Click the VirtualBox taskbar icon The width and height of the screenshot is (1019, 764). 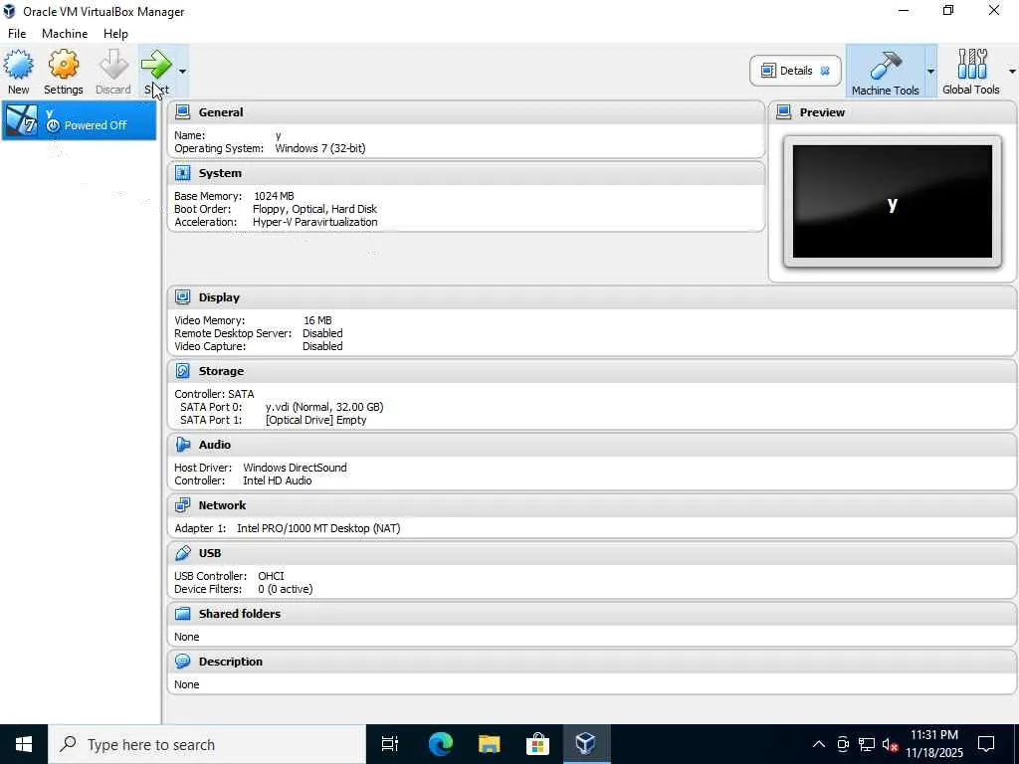tap(585, 744)
